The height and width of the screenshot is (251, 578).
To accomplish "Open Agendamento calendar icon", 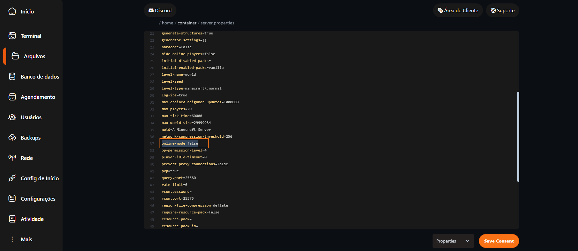I will click(12, 97).
